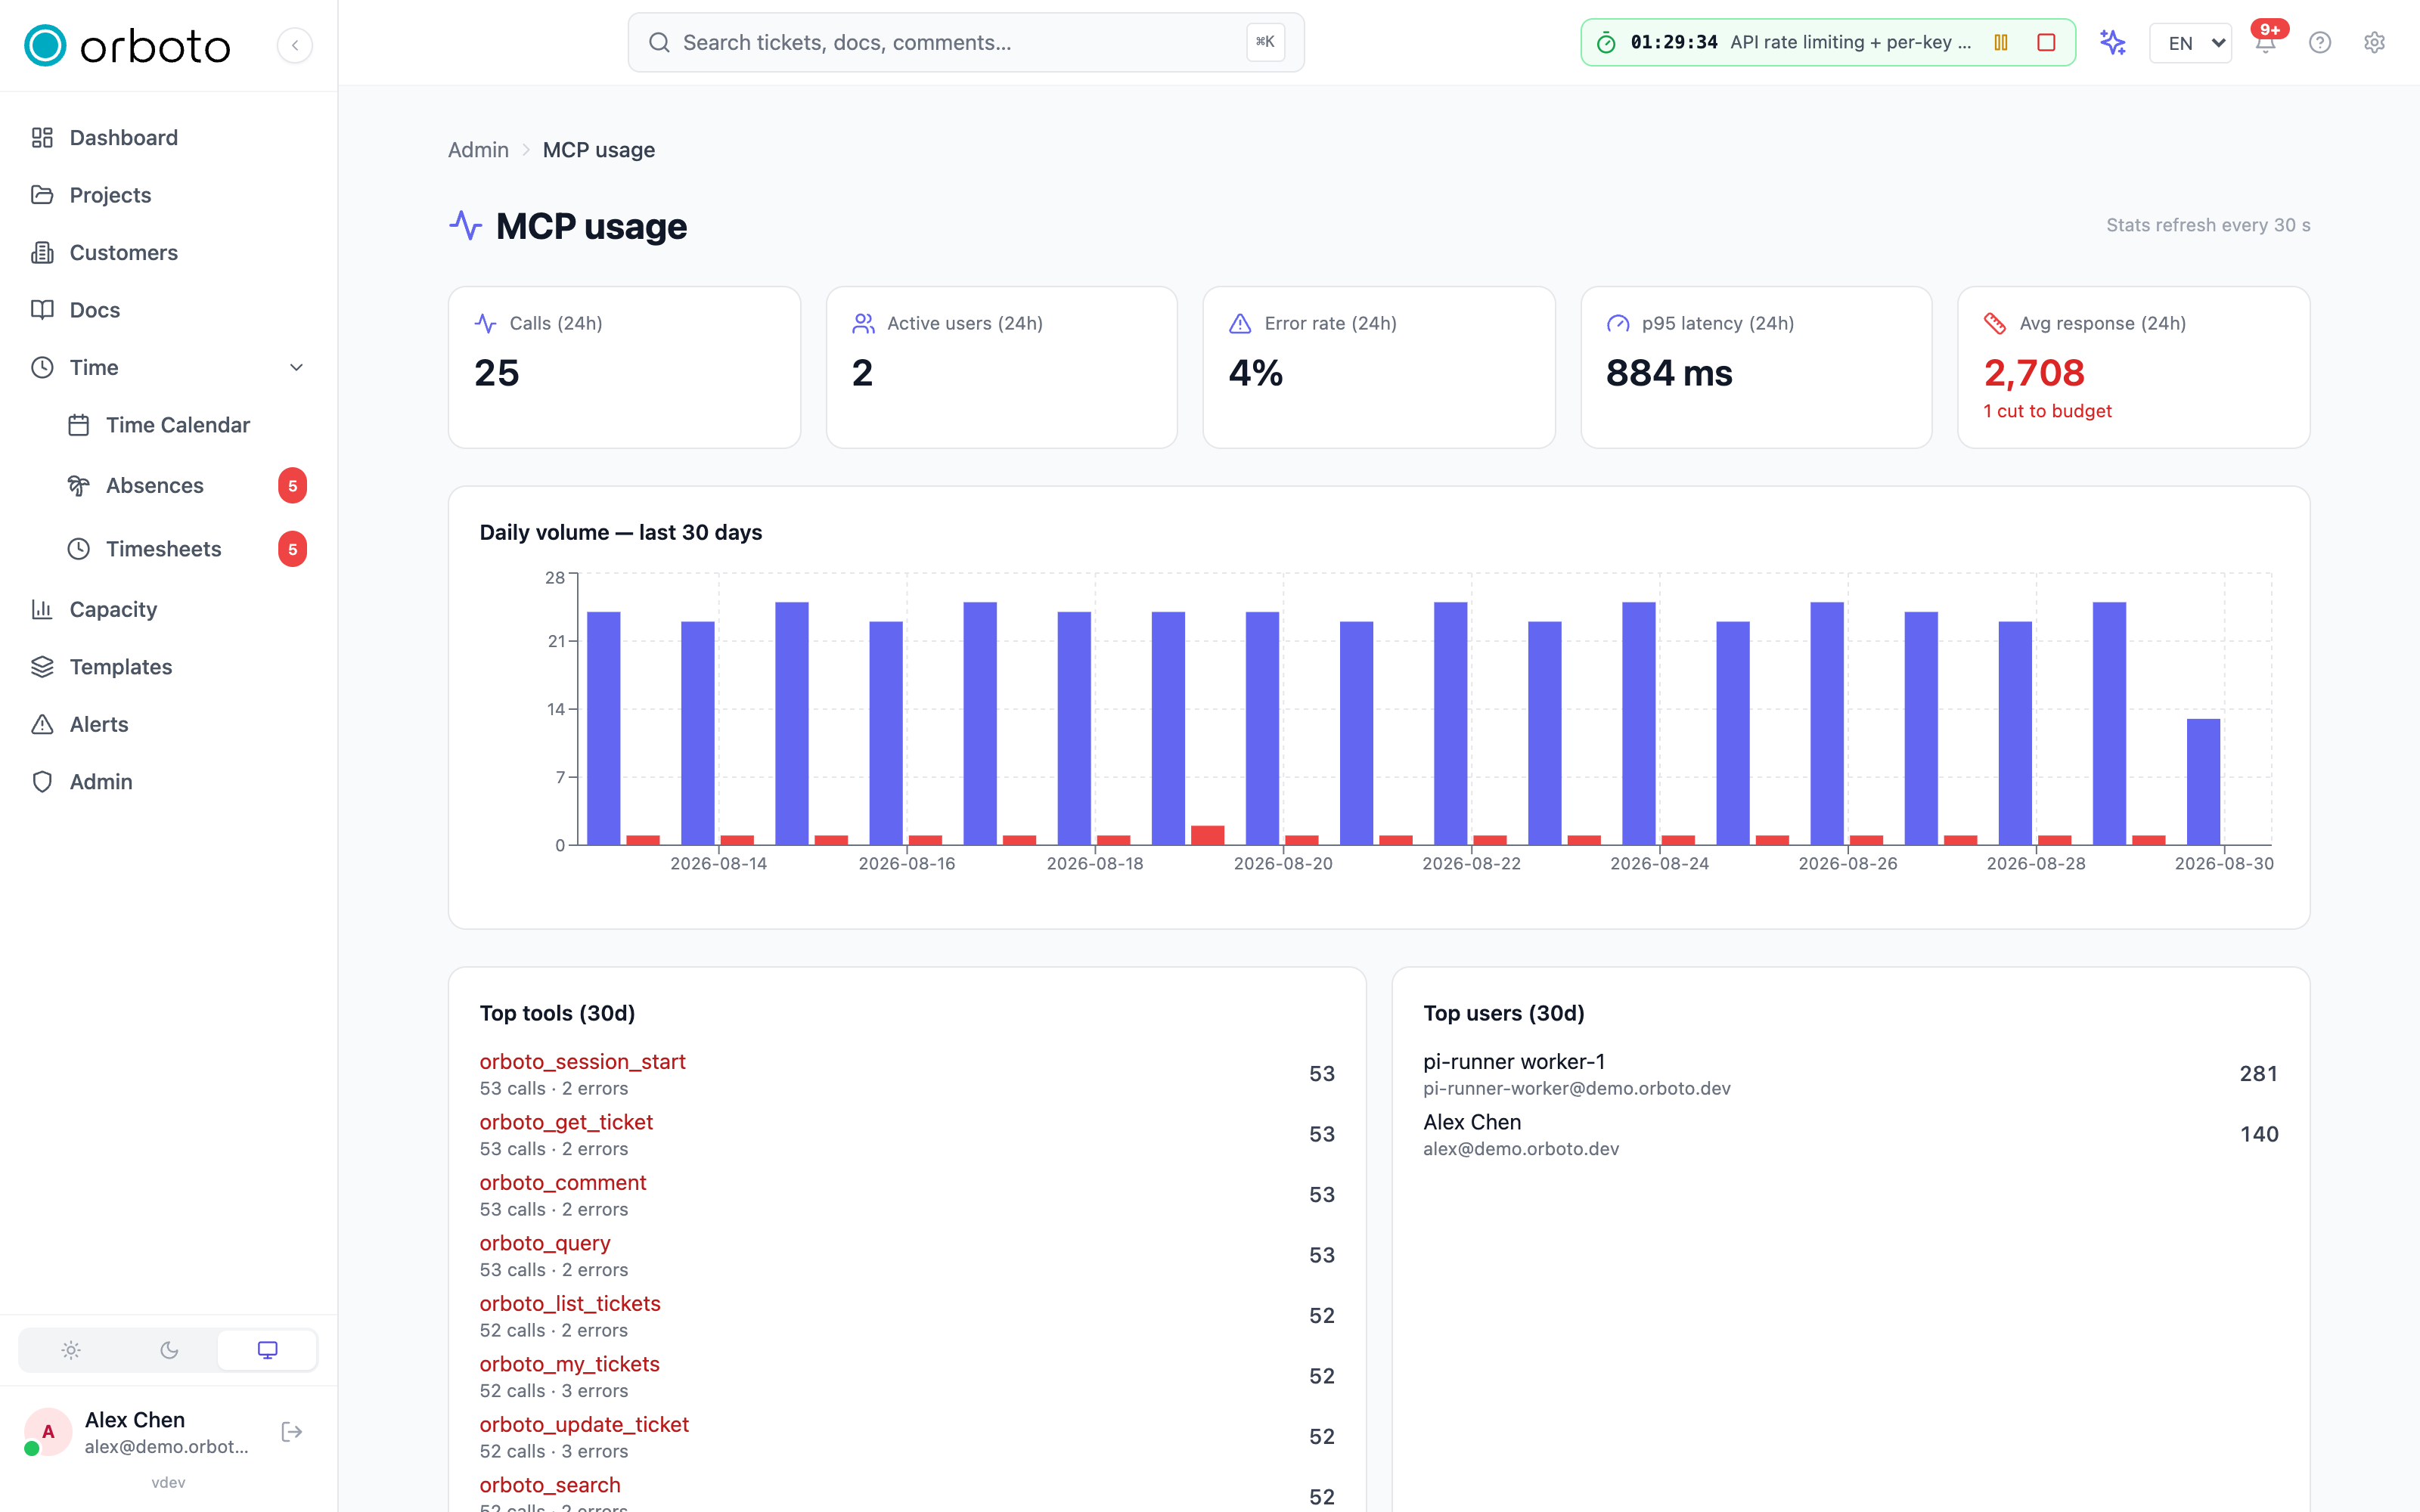This screenshot has height=1512, width=2420.
Task: Click the timer stopwatch icon
Action: (1606, 42)
